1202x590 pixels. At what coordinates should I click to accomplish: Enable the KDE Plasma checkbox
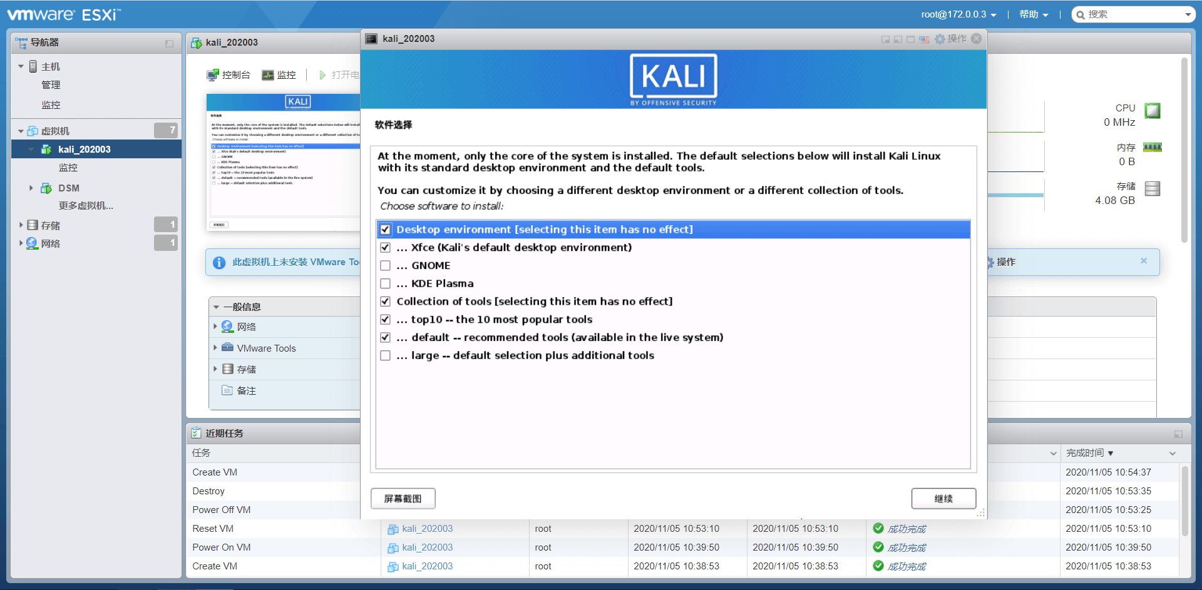tap(385, 283)
